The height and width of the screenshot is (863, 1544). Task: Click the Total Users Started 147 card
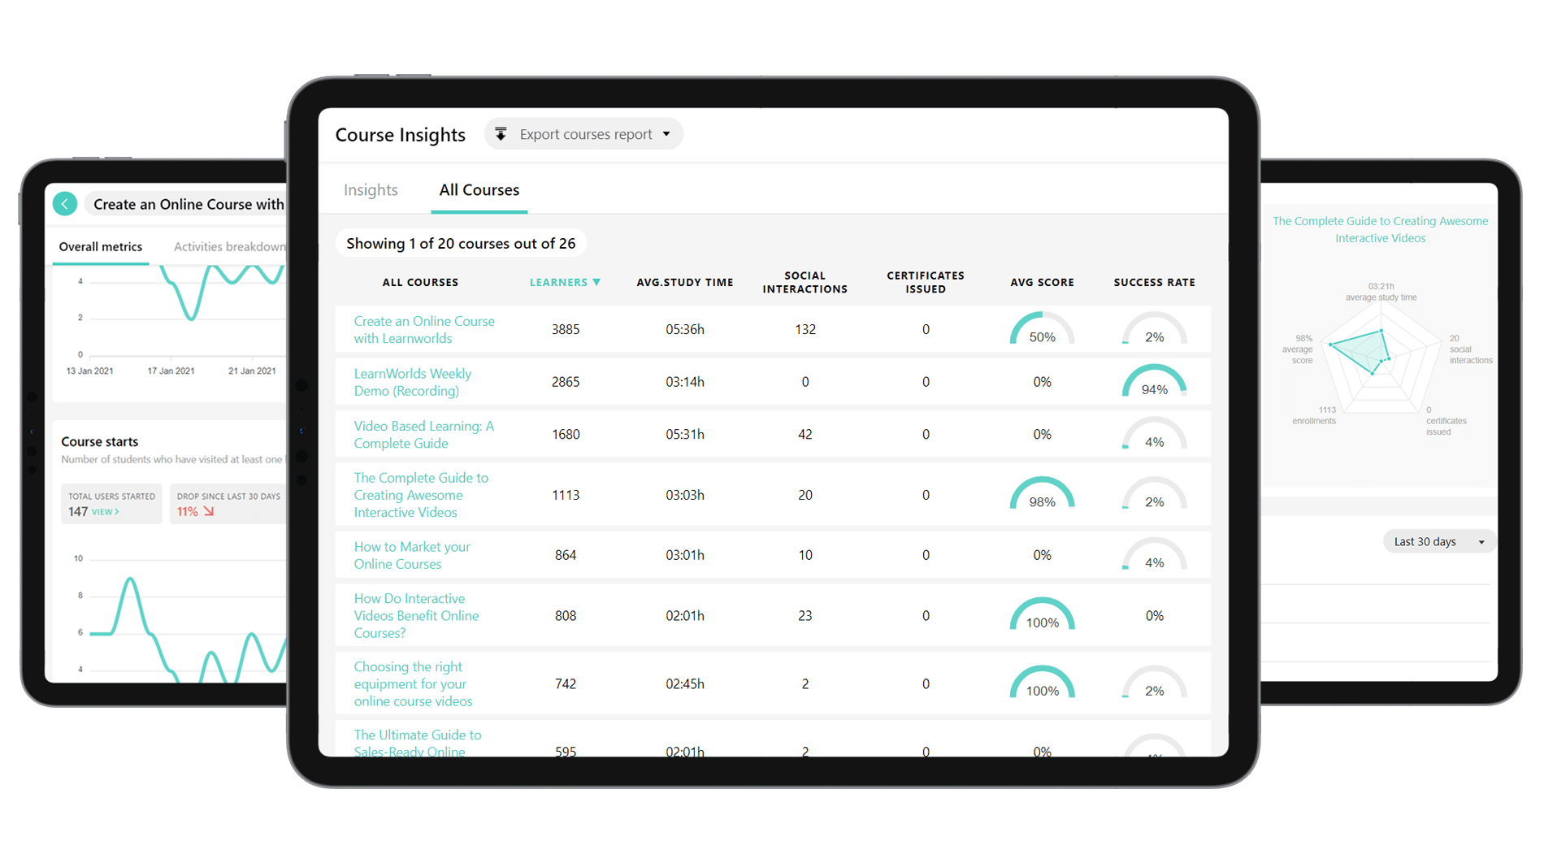click(111, 504)
